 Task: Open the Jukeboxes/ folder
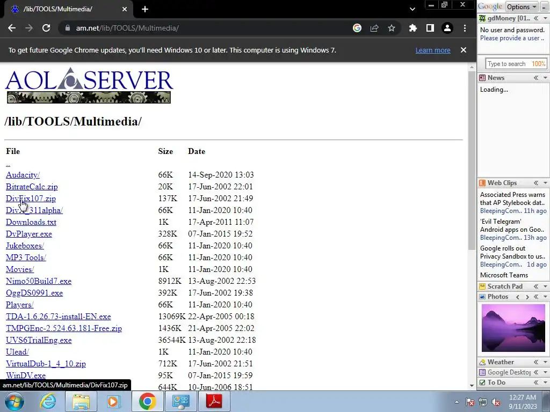tap(25, 246)
